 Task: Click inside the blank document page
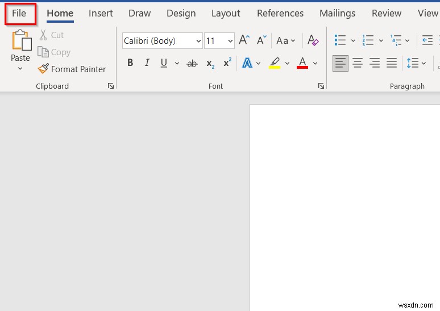pos(345,208)
